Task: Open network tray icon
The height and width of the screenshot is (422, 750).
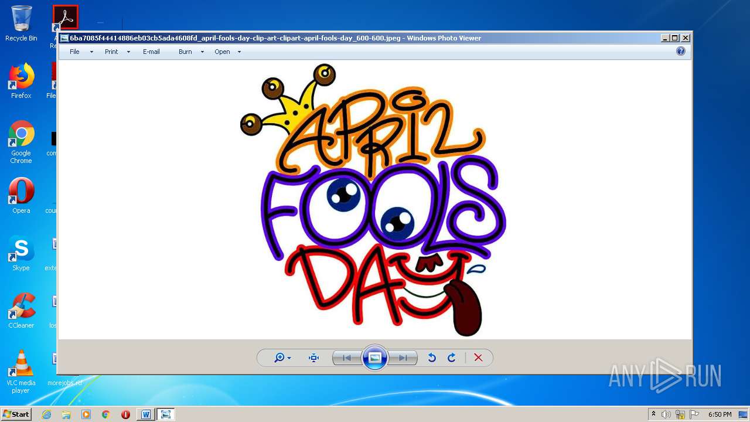Action: (x=680, y=414)
